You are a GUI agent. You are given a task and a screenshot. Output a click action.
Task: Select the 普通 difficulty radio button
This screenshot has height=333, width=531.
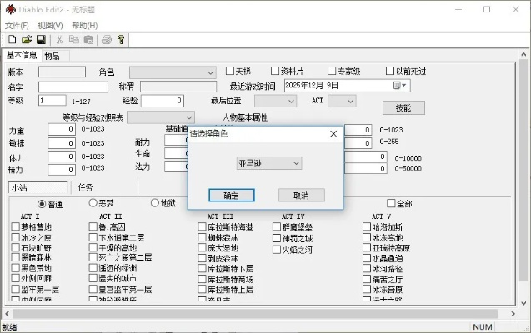42,204
